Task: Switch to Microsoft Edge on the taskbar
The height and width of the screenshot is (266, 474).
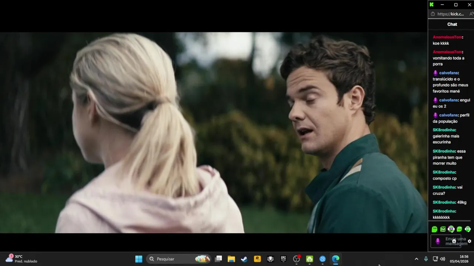Action: coord(336,259)
